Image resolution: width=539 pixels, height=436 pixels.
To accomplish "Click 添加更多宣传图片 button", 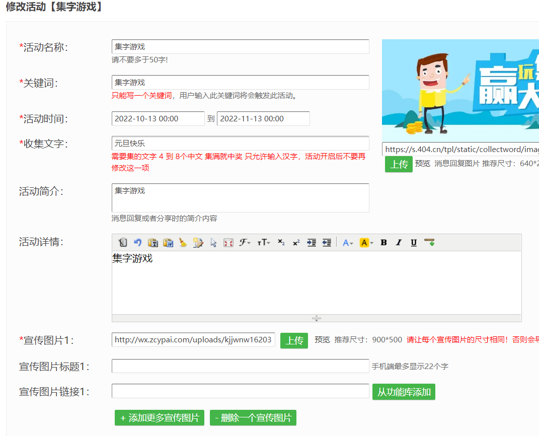I will point(160,418).
